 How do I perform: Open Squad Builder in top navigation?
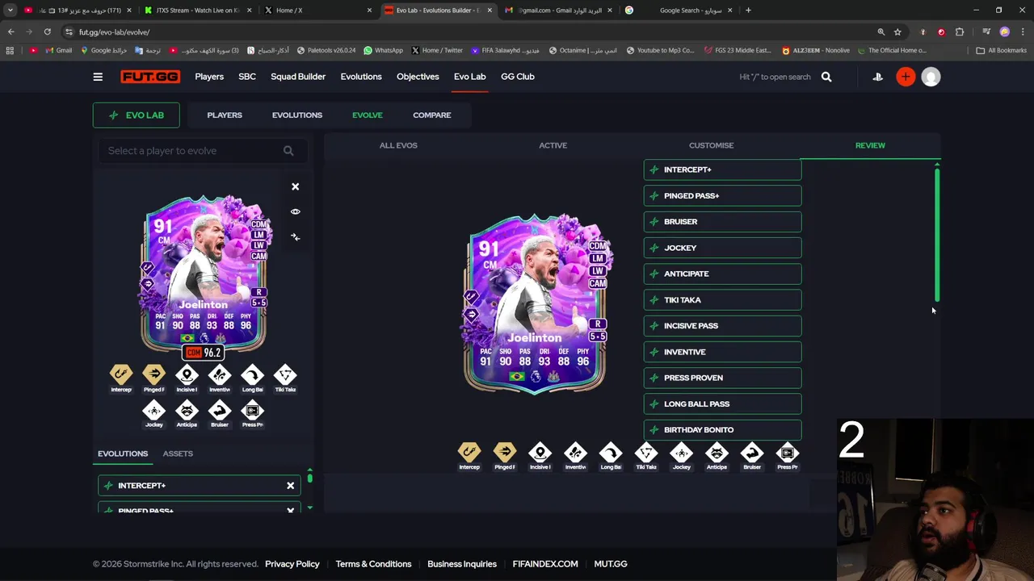tap(298, 77)
